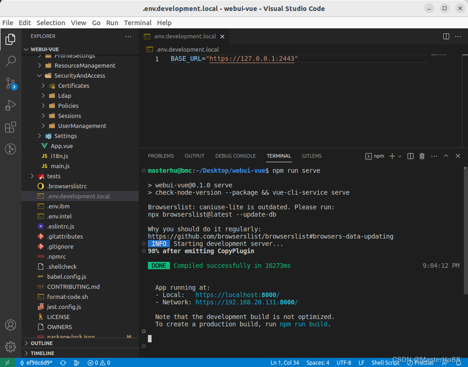Split the terminal using the split icon
This screenshot has height=367, width=468.
410,156
